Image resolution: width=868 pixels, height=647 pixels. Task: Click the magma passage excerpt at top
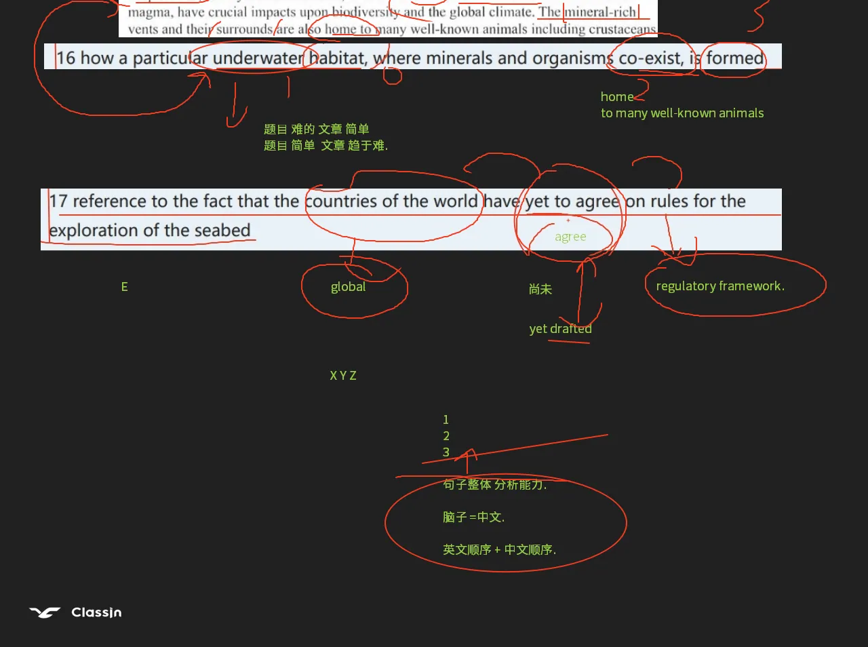388,18
